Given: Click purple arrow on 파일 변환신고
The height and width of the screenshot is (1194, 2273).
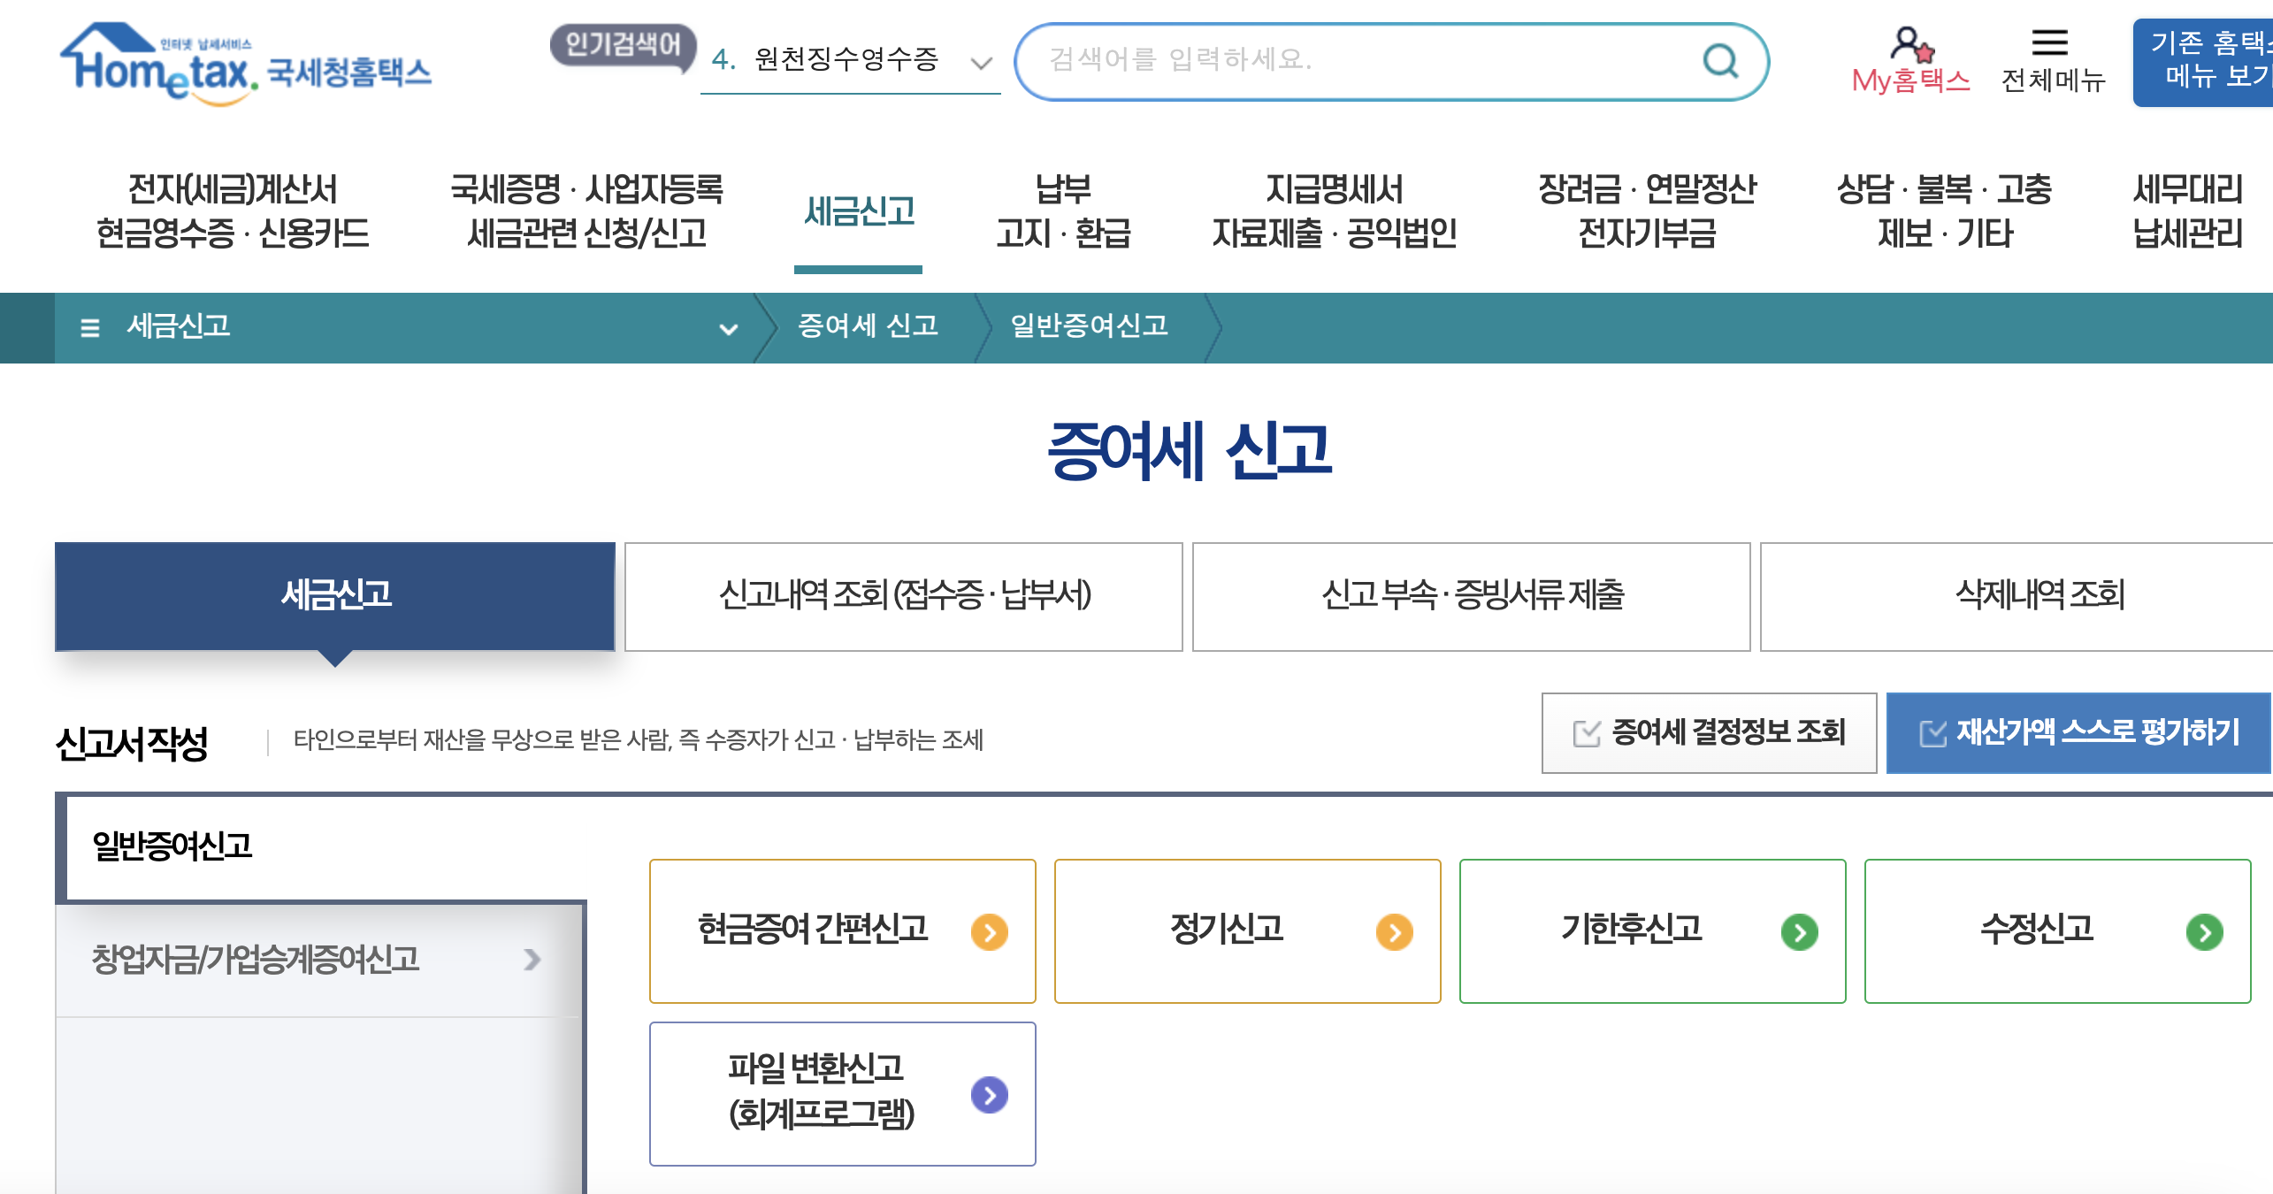Looking at the screenshot, I should click(989, 1095).
